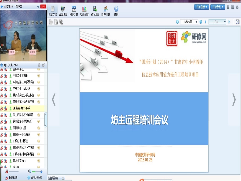Go to previous page with blue left arrow
Image resolution: width=241 pixels, height=181 pixels.
205,22
